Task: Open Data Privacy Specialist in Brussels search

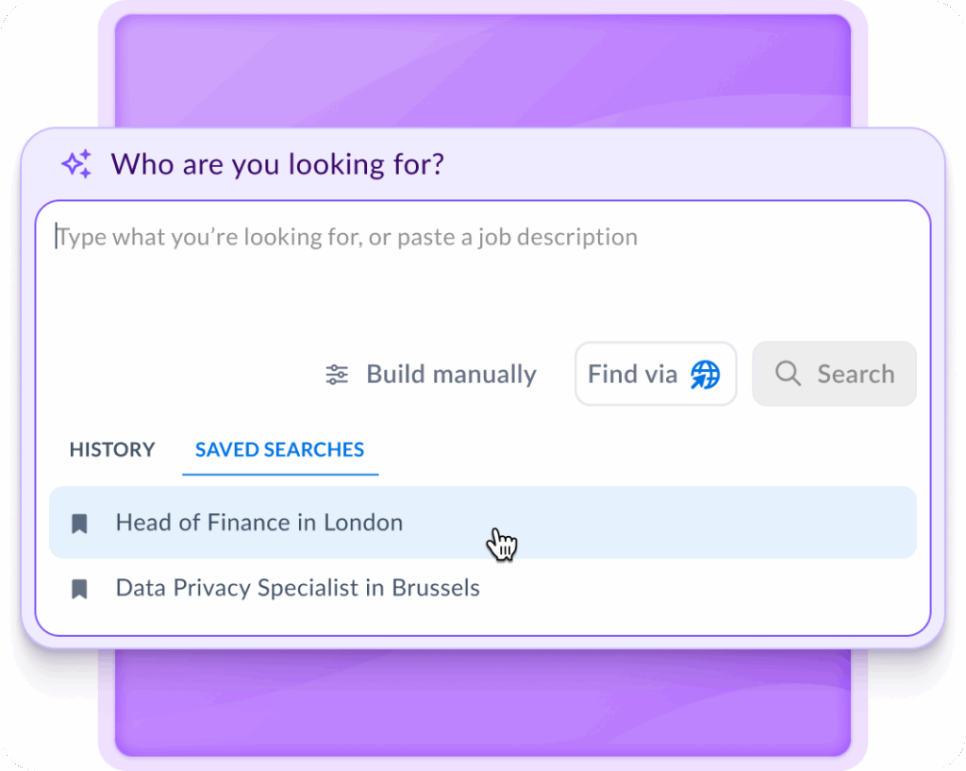Action: 297,588
